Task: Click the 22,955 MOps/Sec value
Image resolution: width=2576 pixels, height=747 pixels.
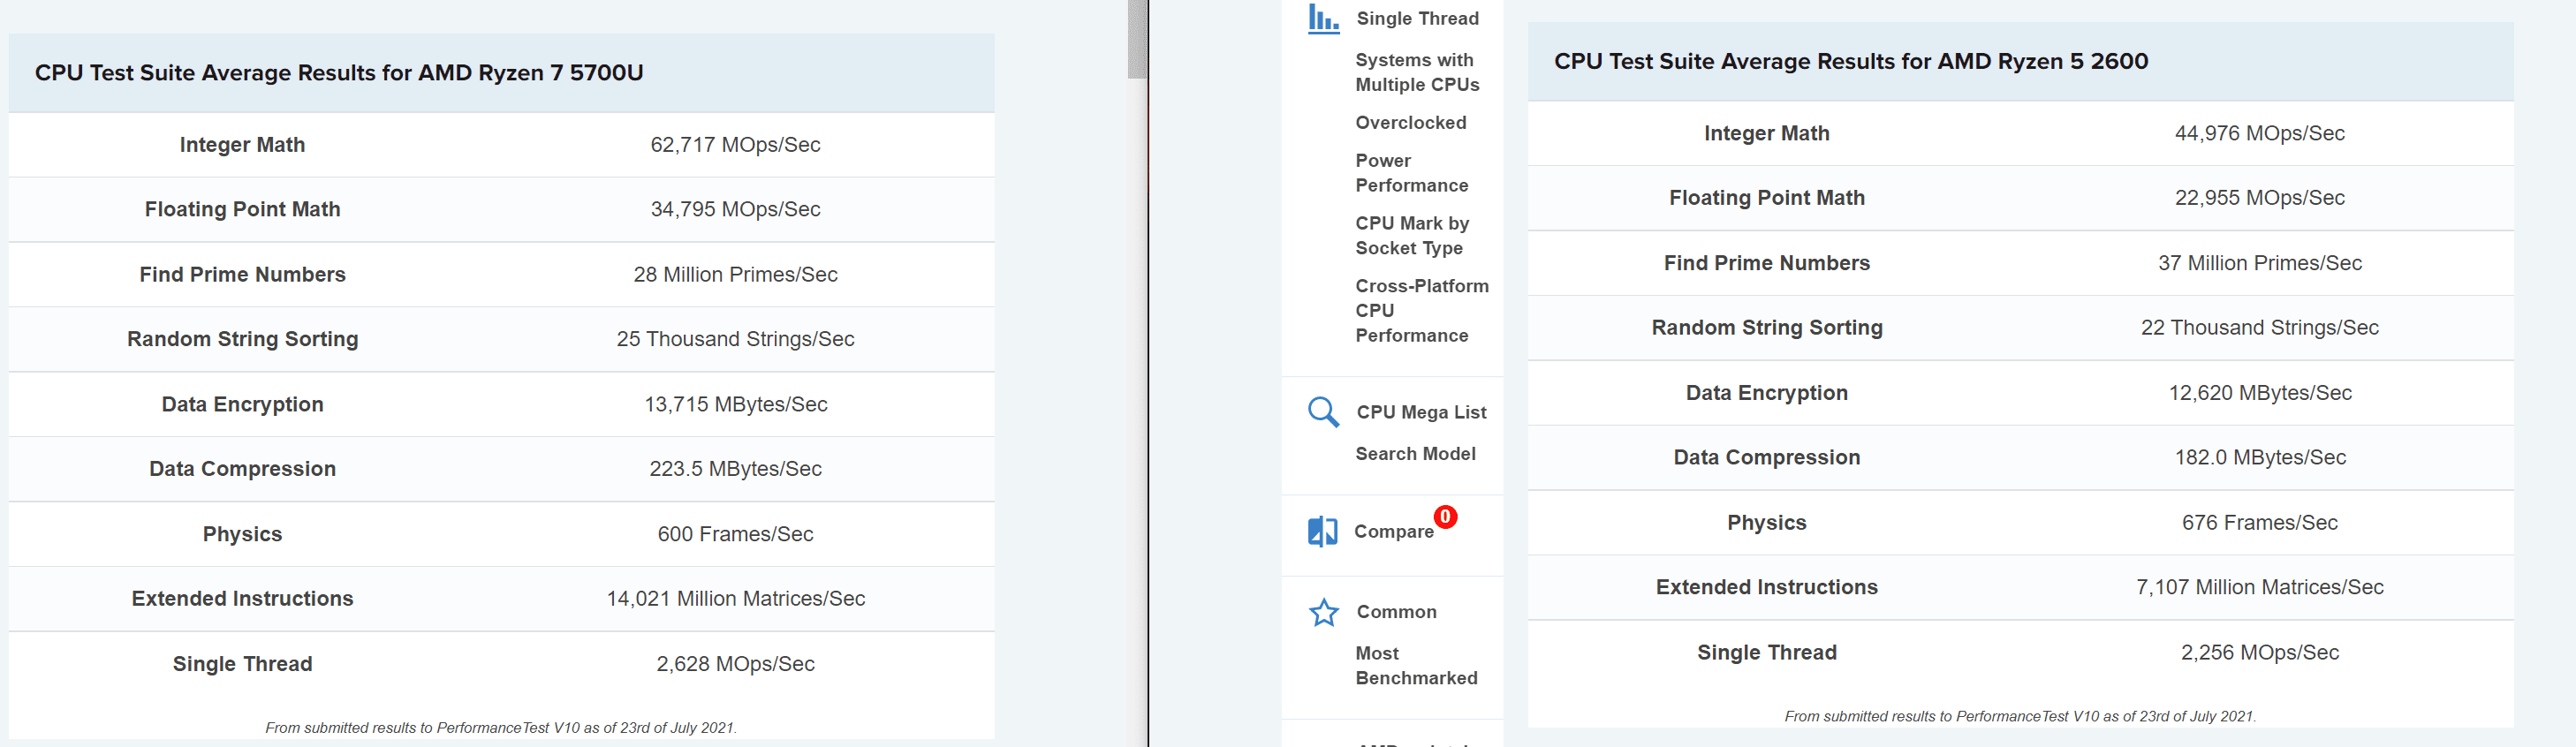Action: tap(2259, 198)
